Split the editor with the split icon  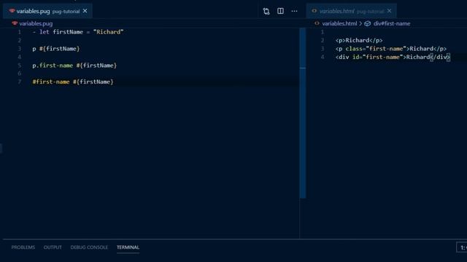[x=280, y=11]
